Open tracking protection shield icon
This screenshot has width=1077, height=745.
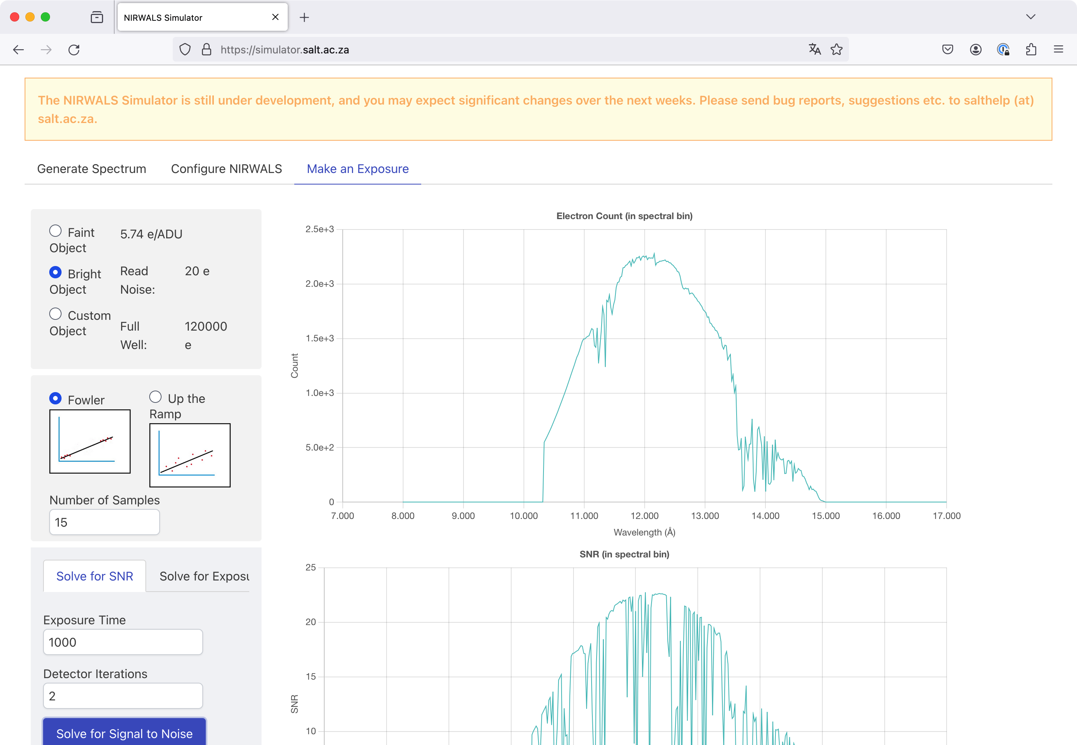point(185,50)
